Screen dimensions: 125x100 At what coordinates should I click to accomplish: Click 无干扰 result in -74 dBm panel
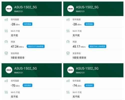point(76,97)
